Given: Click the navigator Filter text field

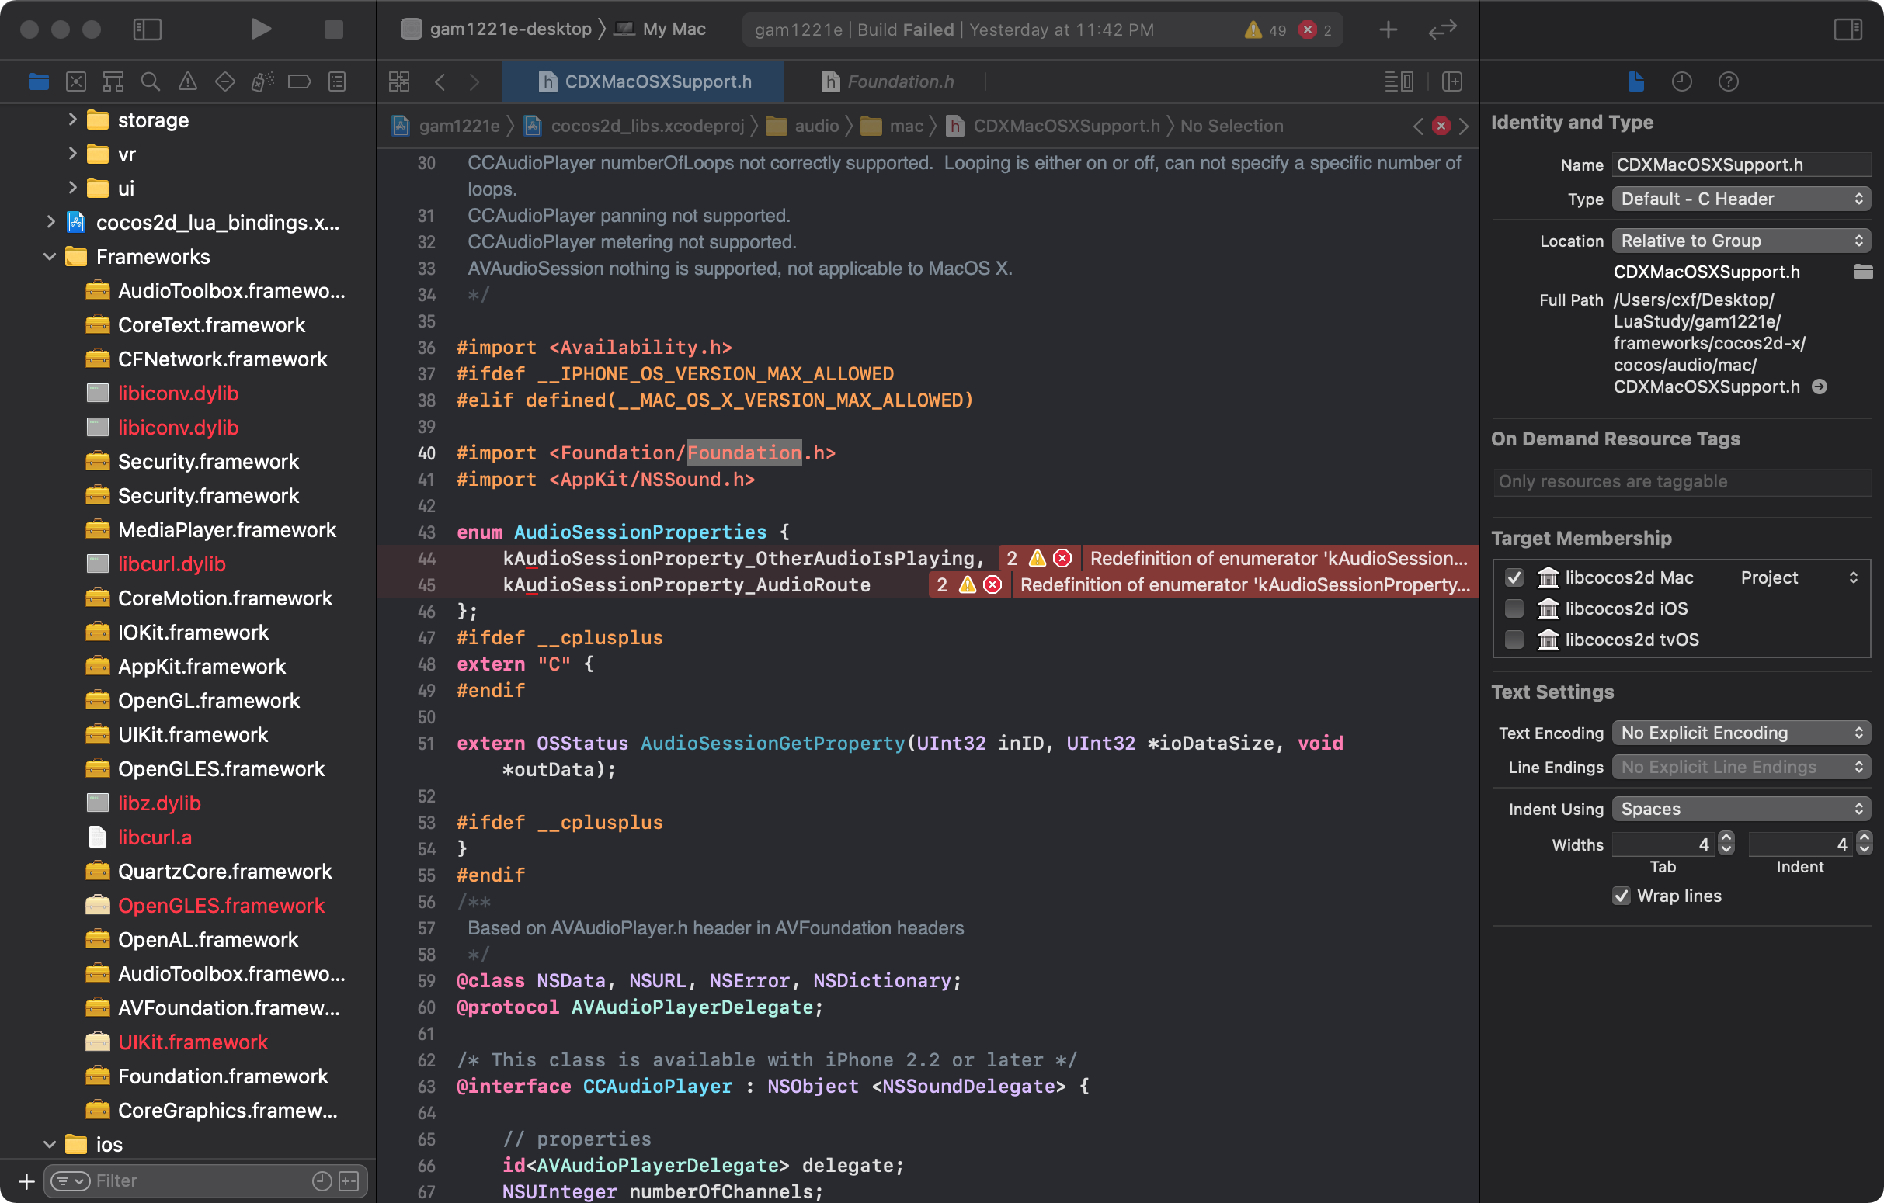Looking at the screenshot, I should coord(196,1180).
